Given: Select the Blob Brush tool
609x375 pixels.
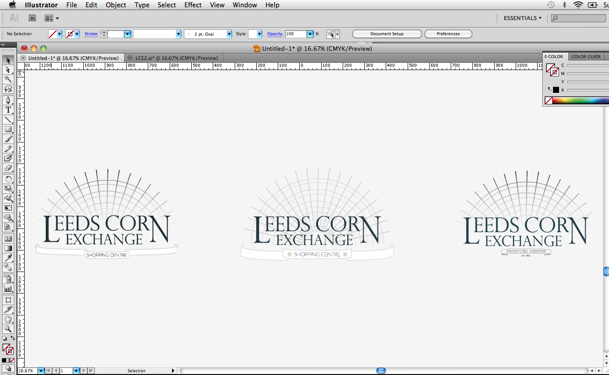Looking at the screenshot, I should [8, 158].
